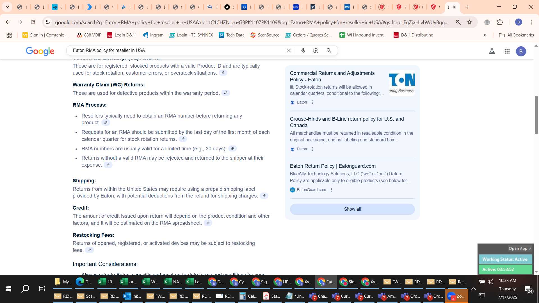
Task: Open the All Bookmarks folder
Action: [516, 35]
